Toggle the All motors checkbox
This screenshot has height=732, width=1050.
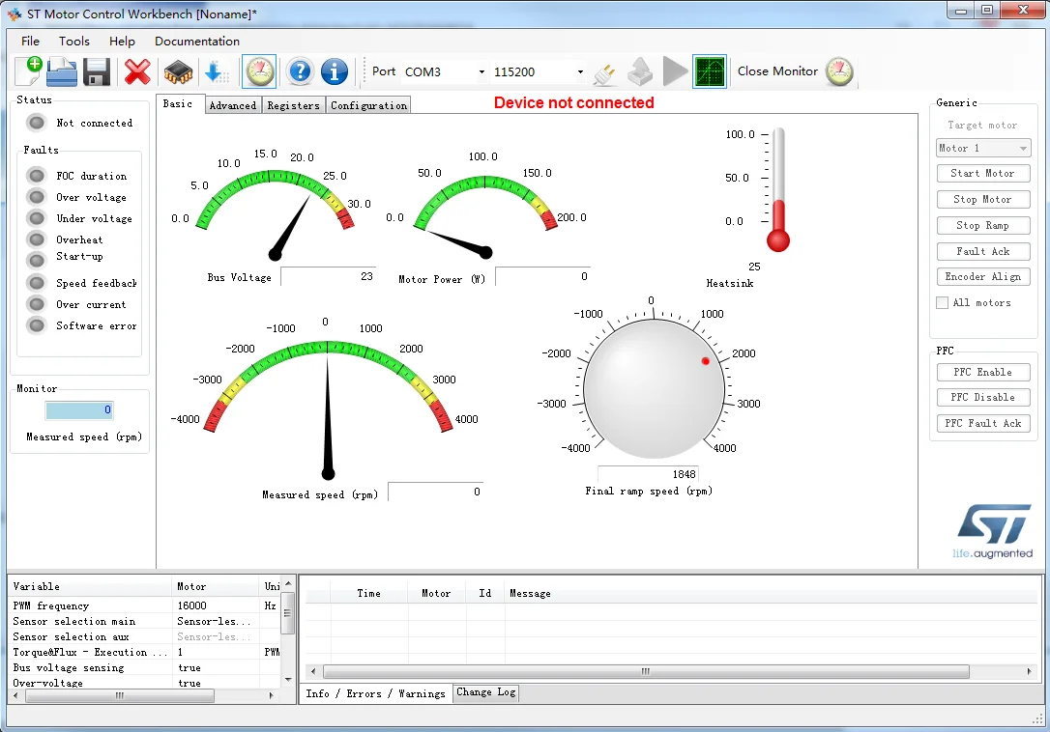[943, 303]
